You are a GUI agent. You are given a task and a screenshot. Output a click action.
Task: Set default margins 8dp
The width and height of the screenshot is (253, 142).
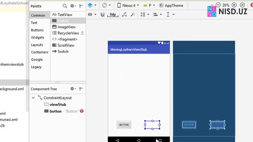113,15
